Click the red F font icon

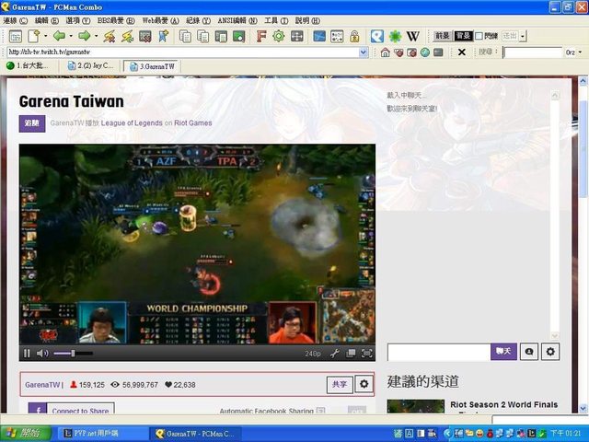[261, 36]
